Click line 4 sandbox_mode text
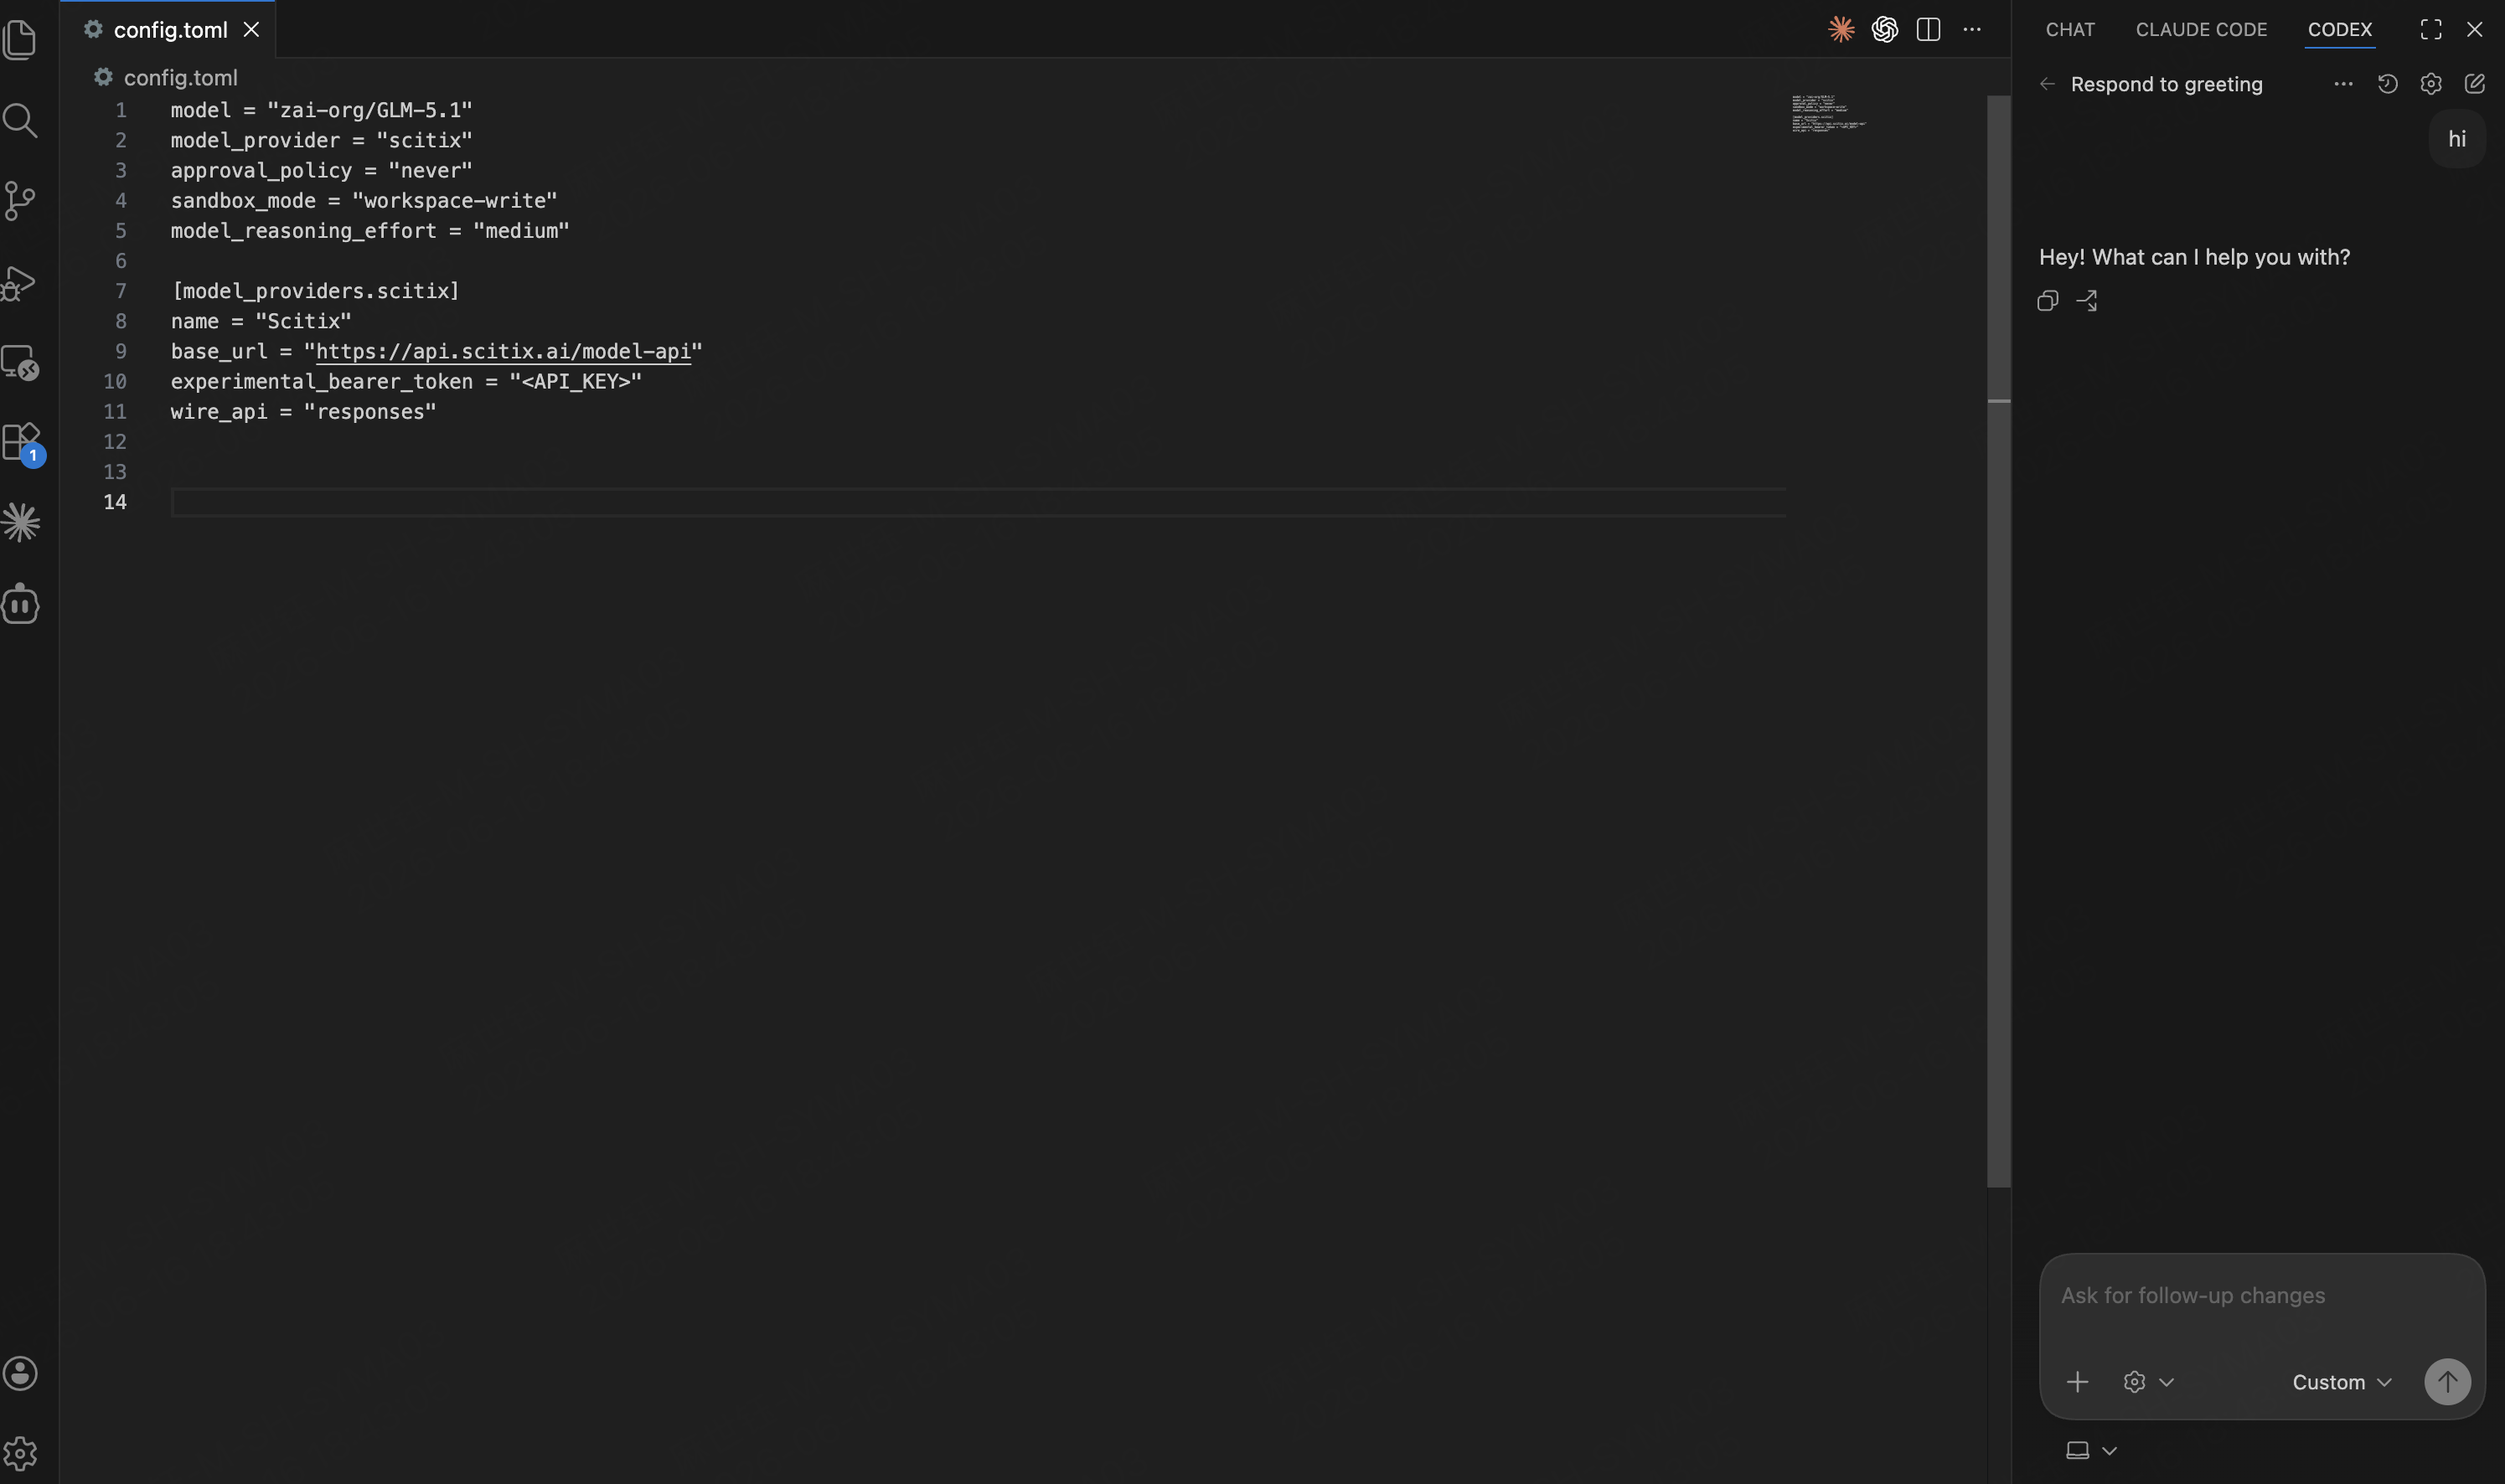 point(364,200)
